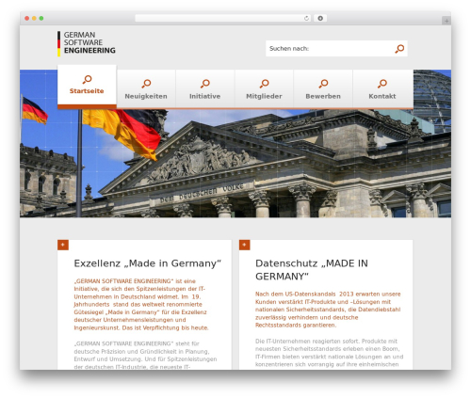This screenshot has height=398, width=471.
Task: Open the Initiative menu item
Action: click(x=205, y=89)
